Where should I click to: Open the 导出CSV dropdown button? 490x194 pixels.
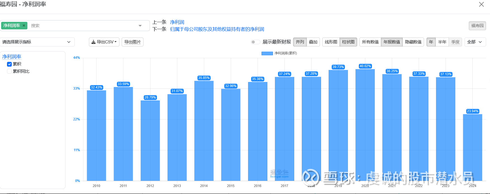104,42
